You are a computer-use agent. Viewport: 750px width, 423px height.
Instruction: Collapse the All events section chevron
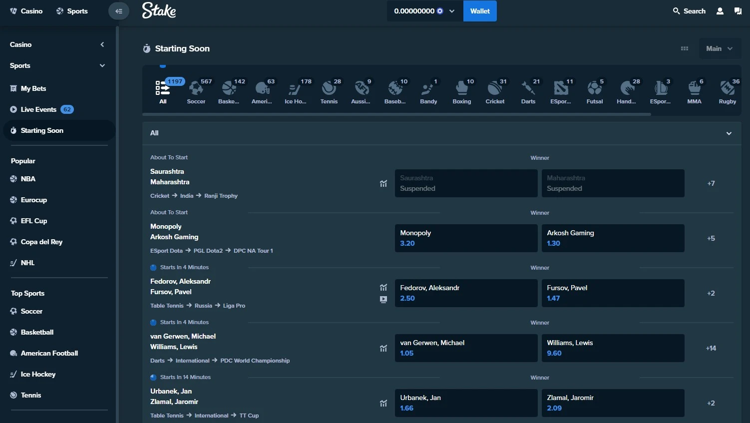pyautogui.click(x=729, y=133)
